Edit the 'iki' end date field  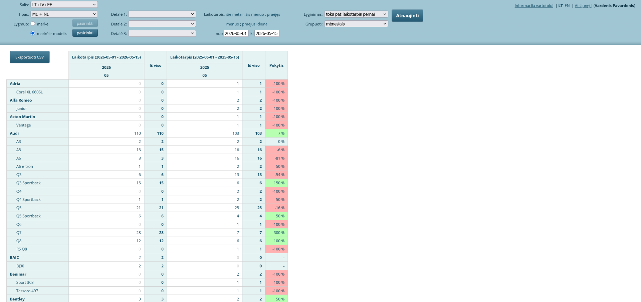click(x=267, y=33)
